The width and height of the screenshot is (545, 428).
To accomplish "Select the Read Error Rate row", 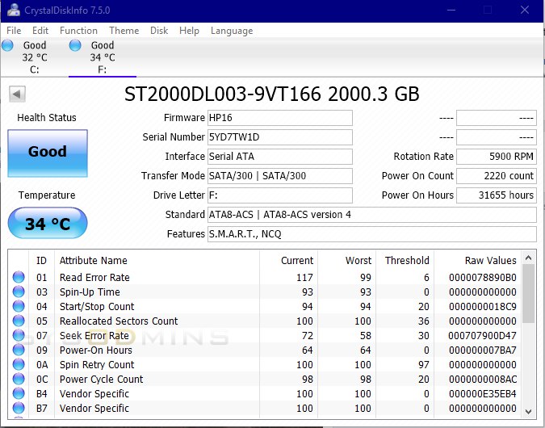I will click(265, 277).
